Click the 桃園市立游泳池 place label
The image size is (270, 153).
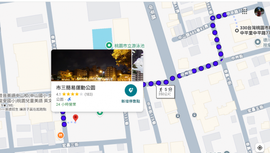pyautogui.click(x=130, y=46)
